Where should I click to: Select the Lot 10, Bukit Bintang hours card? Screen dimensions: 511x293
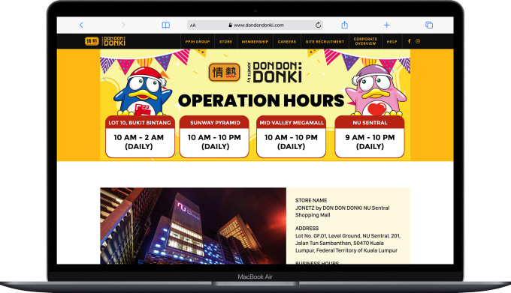coord(140,136)
